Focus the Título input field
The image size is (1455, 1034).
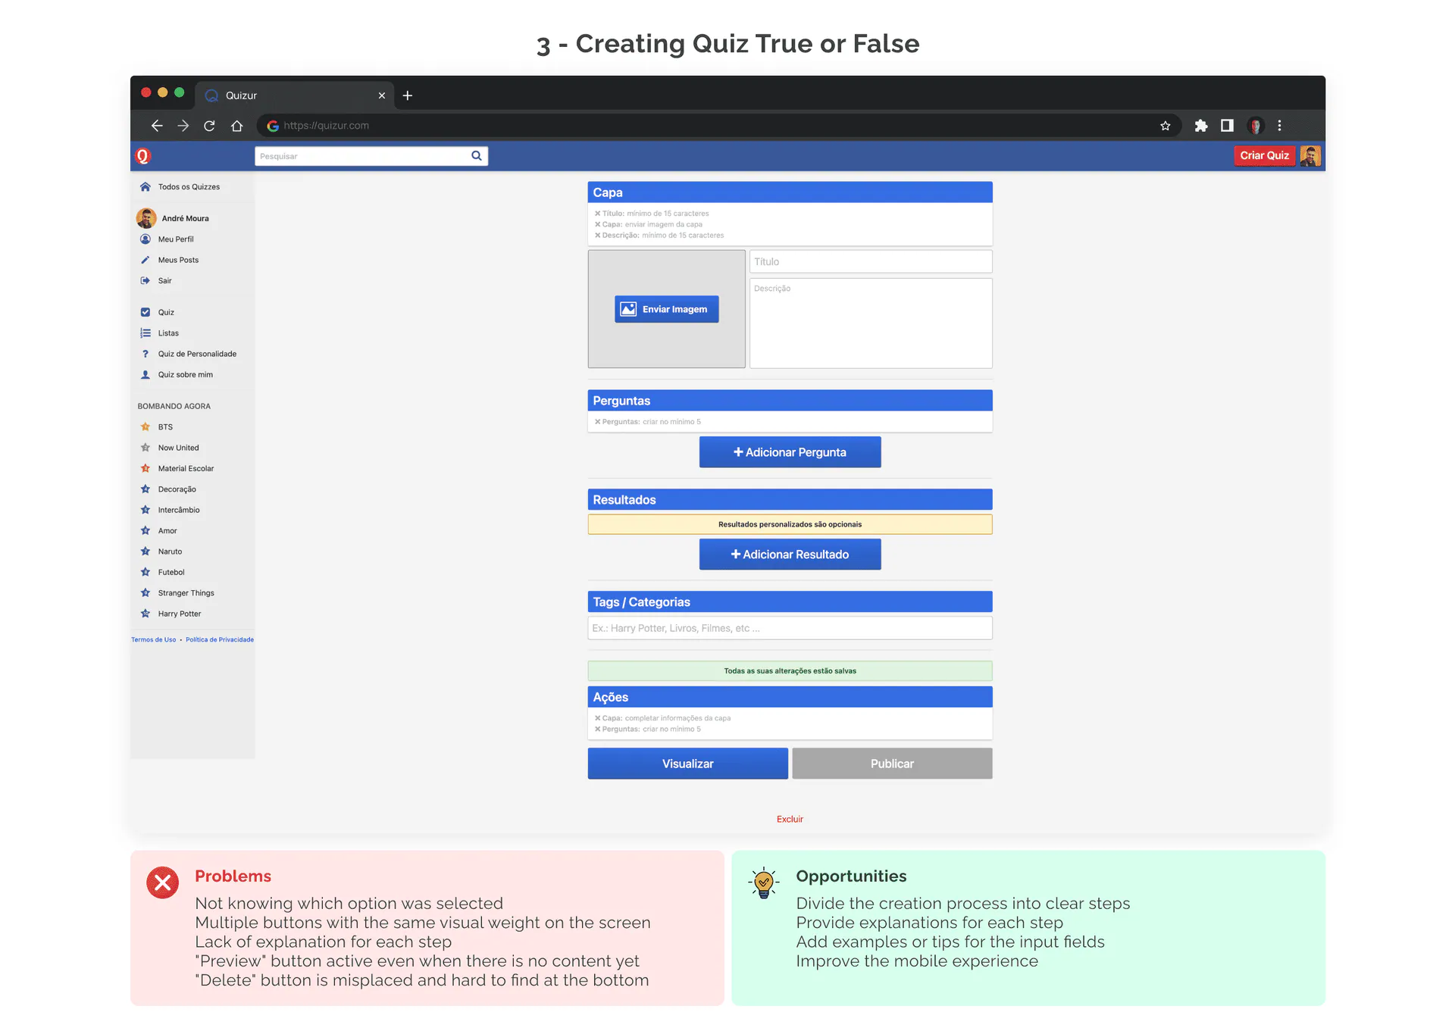871,262
